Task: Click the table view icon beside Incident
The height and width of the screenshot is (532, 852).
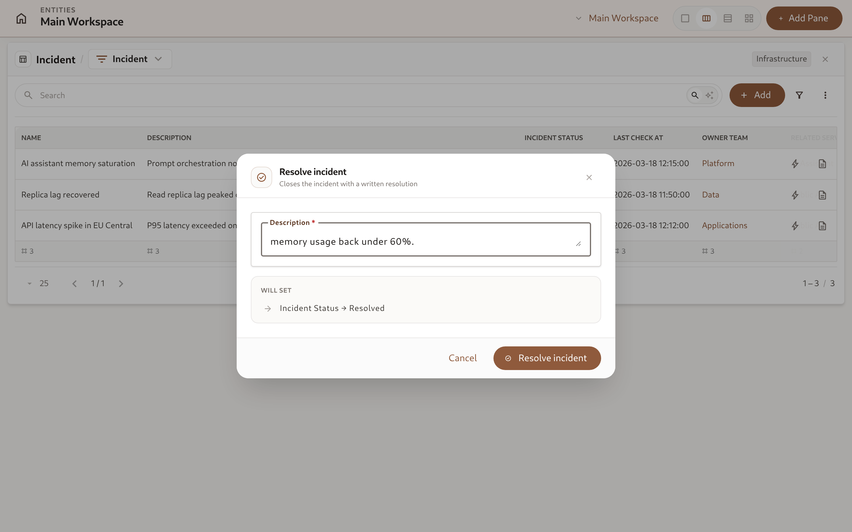Action: 23,59
